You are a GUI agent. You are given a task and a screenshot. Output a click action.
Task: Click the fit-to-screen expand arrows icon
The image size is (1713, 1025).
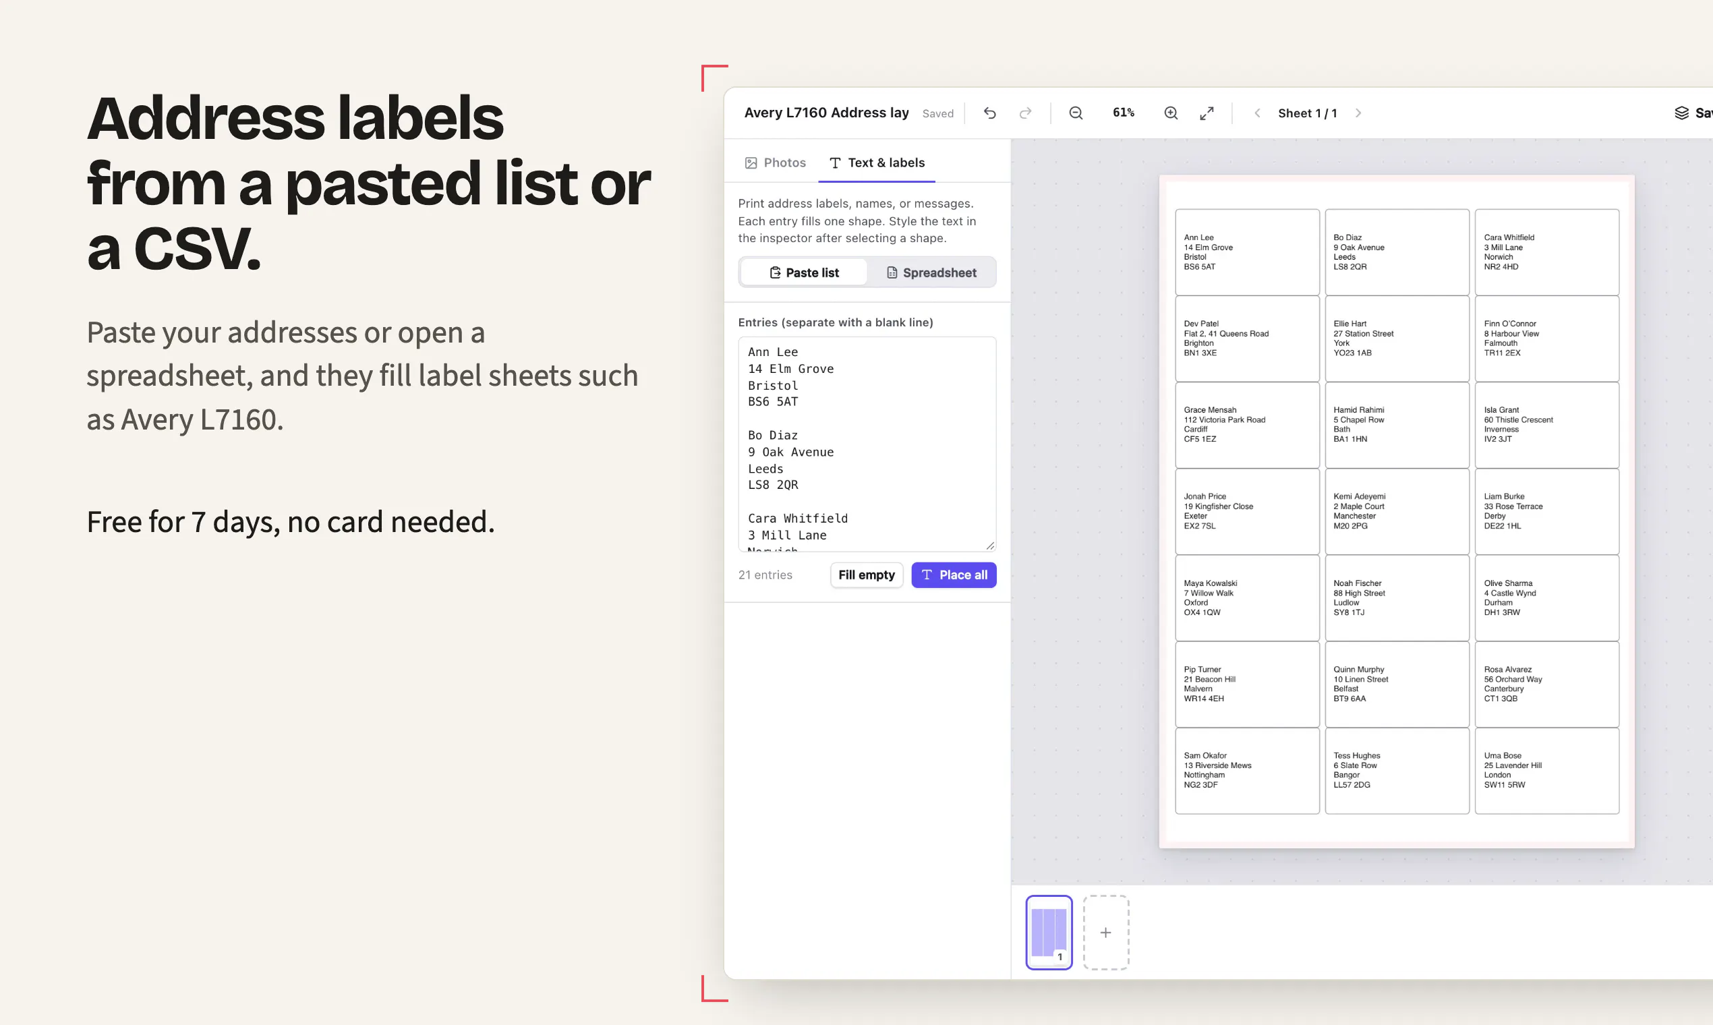pyautogui.click(x=1207, y=113)
